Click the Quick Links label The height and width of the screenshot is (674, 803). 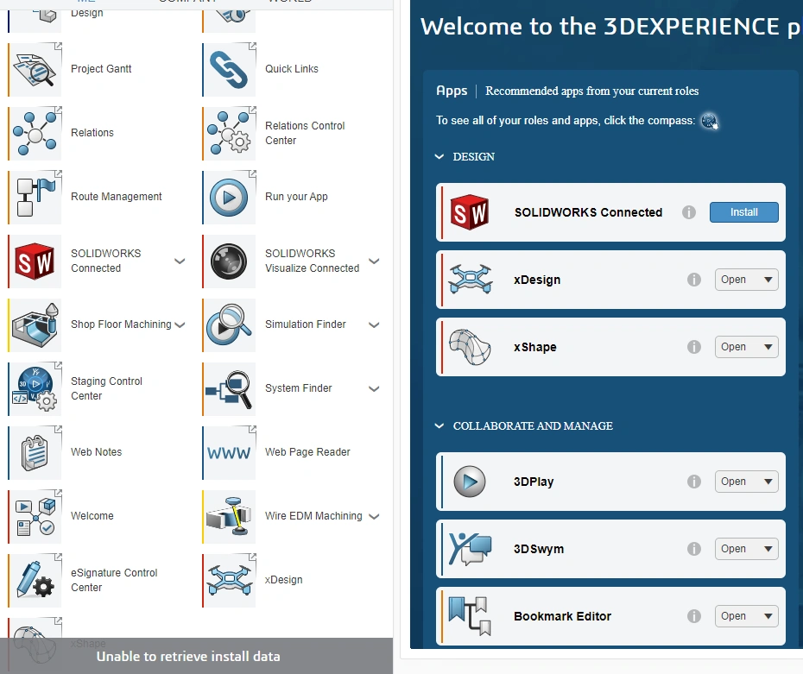(292, 69)
